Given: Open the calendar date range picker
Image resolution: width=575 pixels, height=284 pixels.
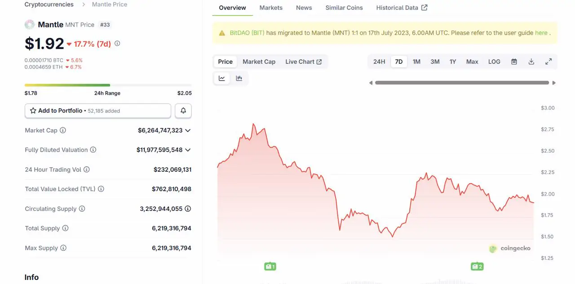Looking at the screenshot, I should [514, 62].
